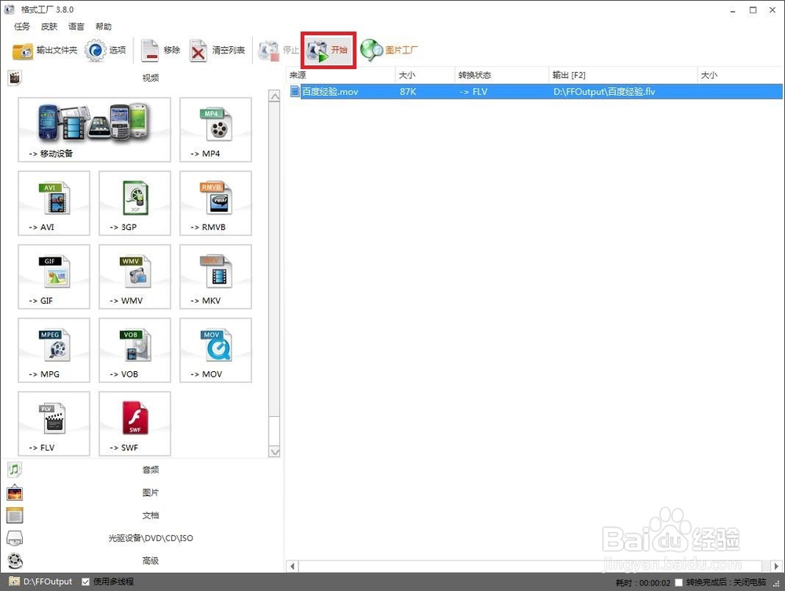
Task: Select -> 3GP conversion format
Action: click(x=135, y=203)
